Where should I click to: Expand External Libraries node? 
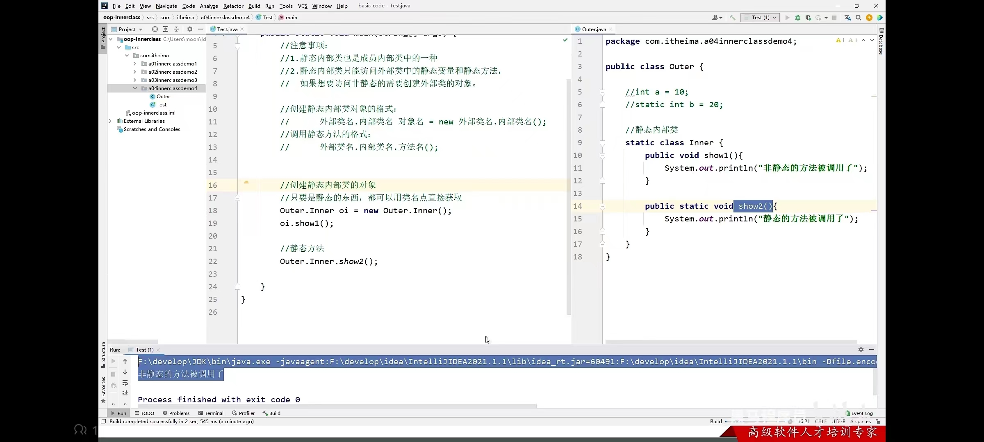pos(110,121)
